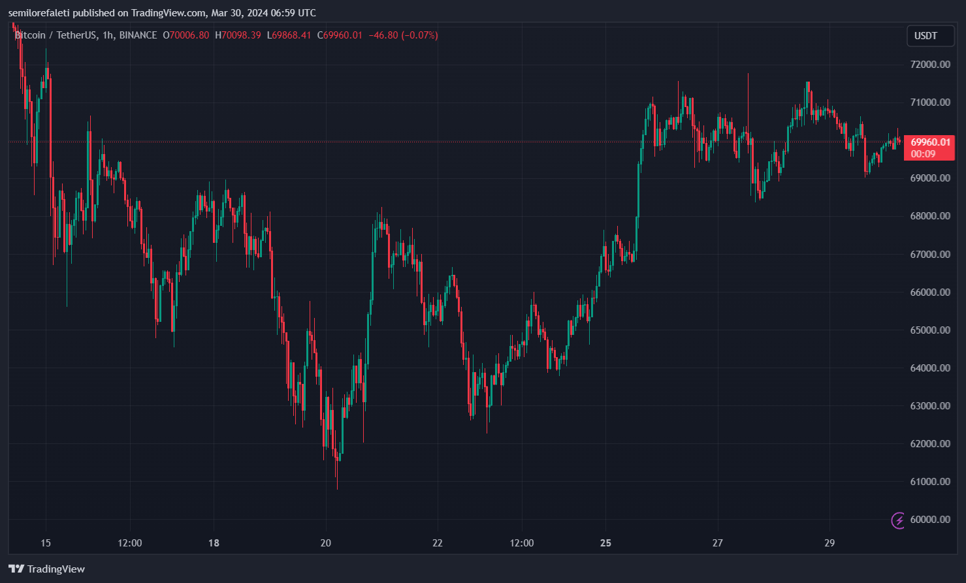The width and height of the screenshot is (966, 583).
Task: Click the 00:09 bar countdown timer
Action: coord(923,154)
